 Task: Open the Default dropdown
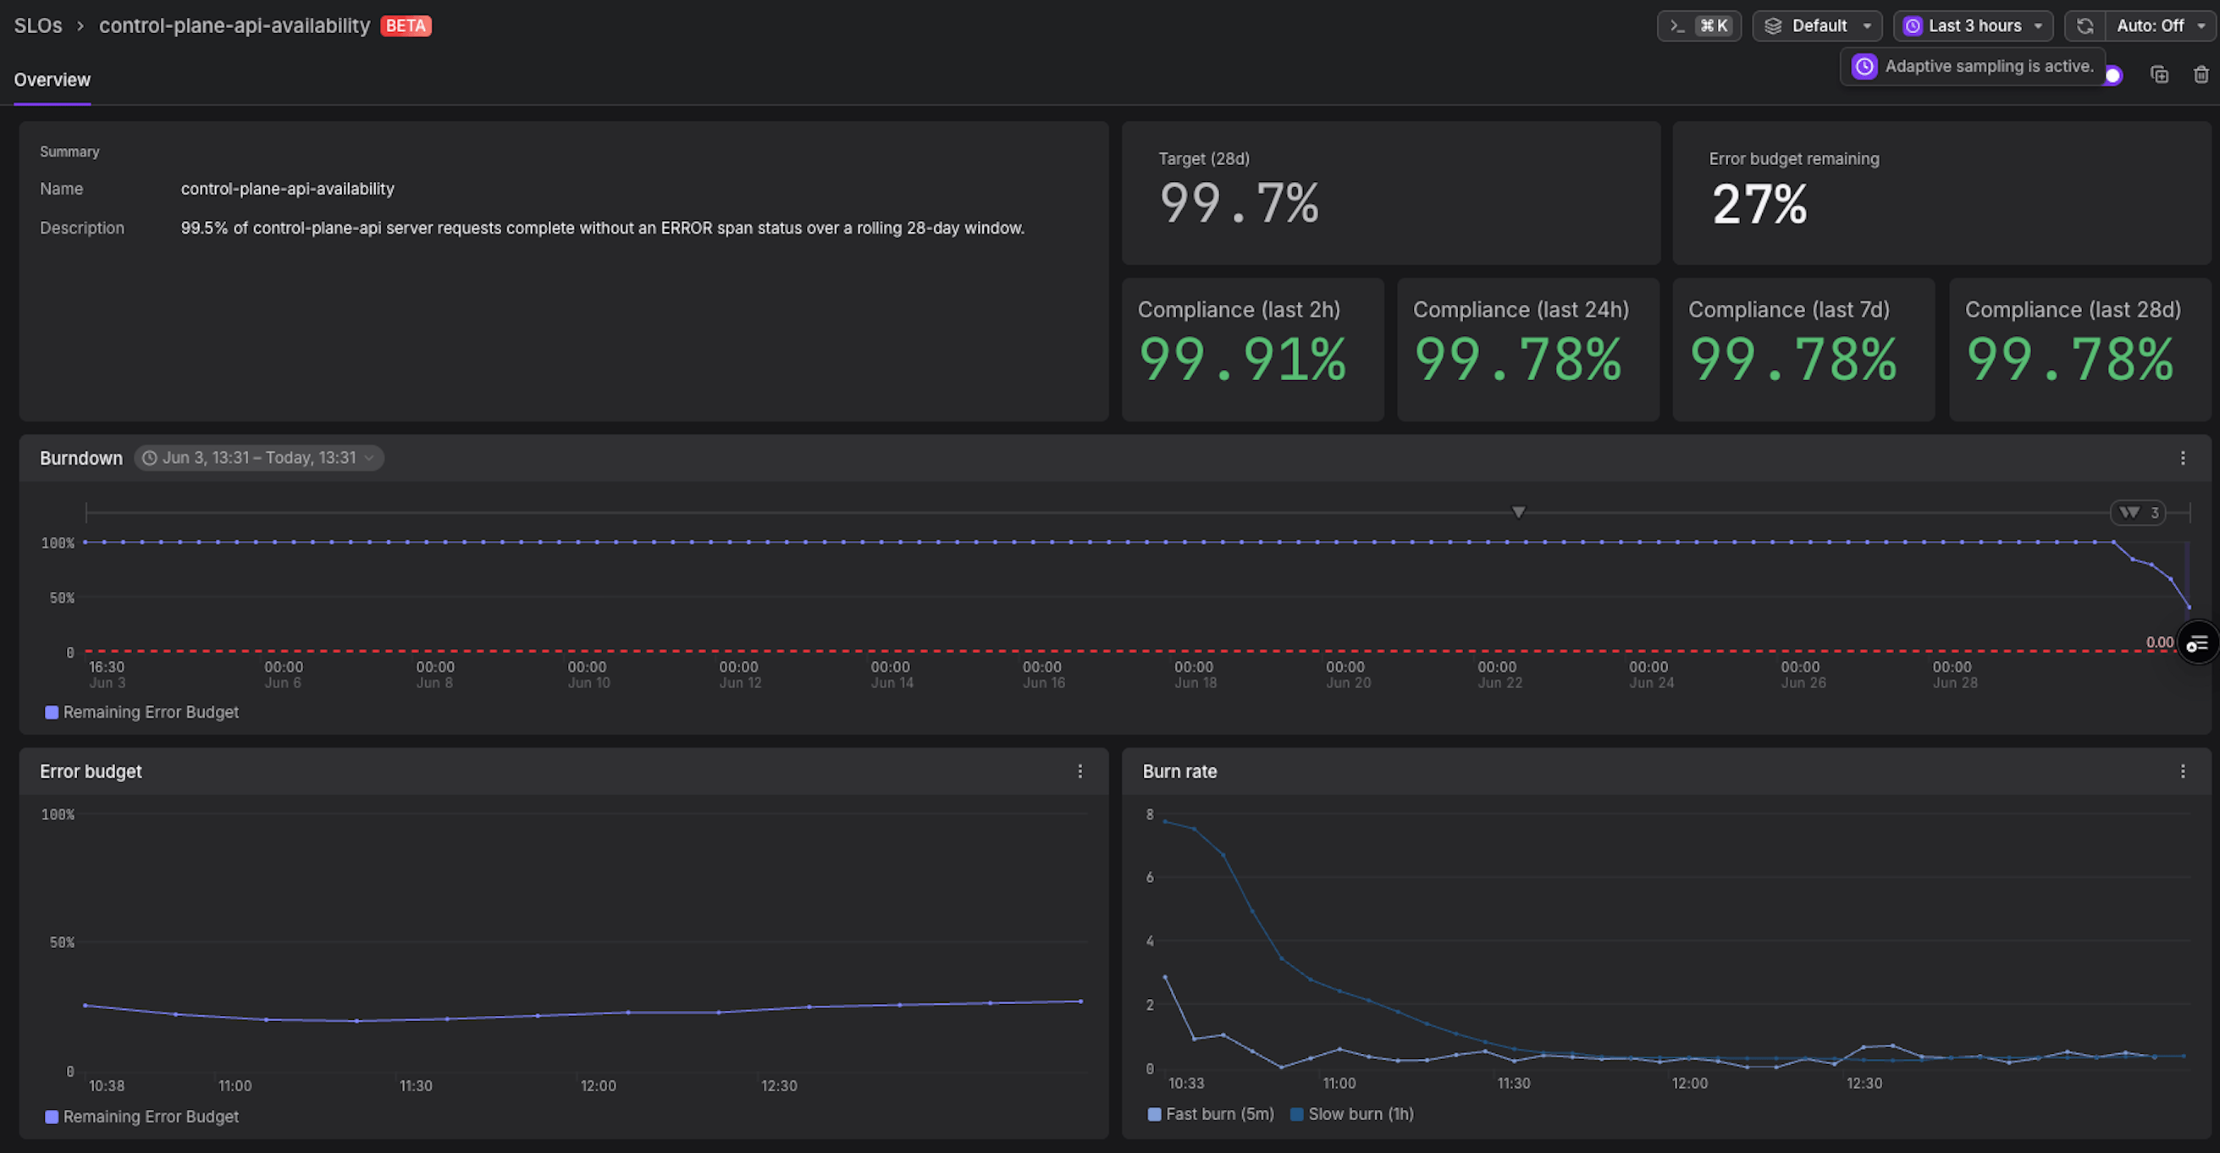[1817, 26]
